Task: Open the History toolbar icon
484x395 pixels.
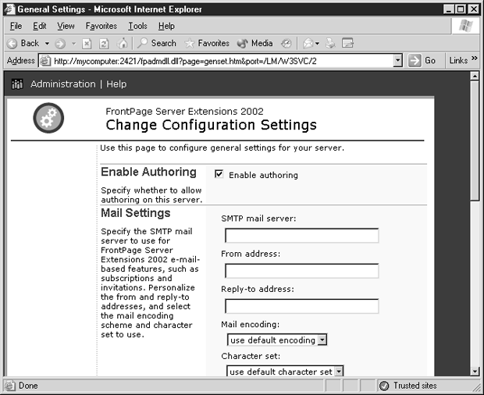Action: pyautogui.click(x=286, y=44)
